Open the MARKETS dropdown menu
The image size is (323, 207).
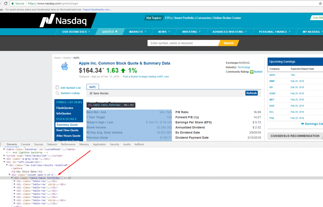[137, 31]
